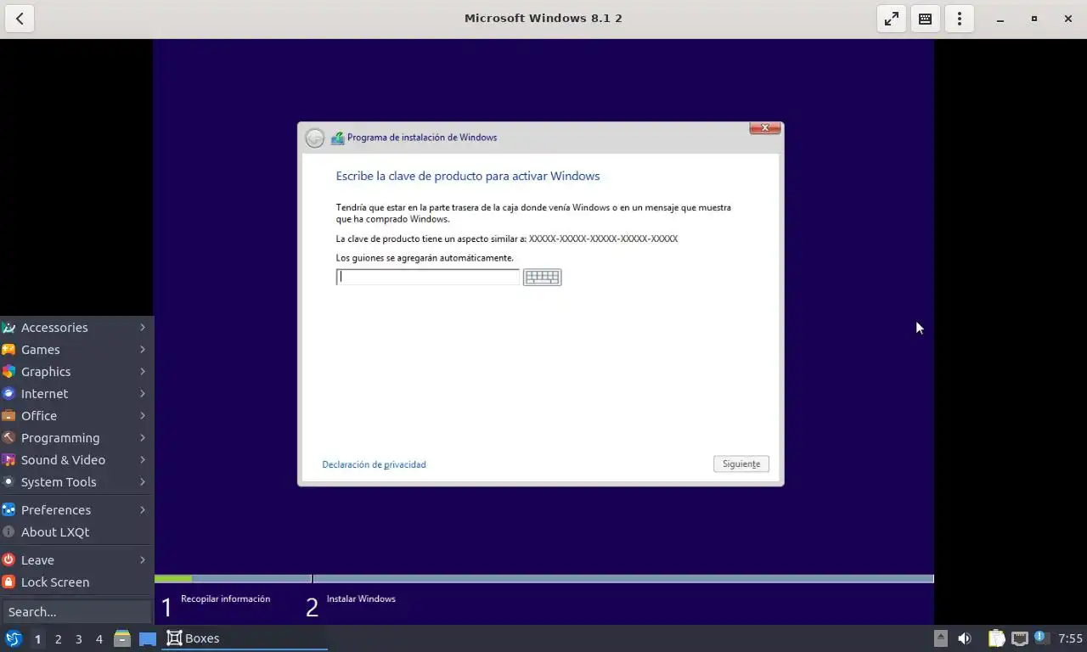Open the Preferences submenu
The height and width of the screenshot is (652, 1087).
[x=76, y=510]
